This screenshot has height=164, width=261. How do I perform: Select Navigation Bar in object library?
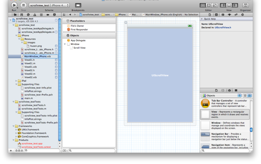click(225, 137)
